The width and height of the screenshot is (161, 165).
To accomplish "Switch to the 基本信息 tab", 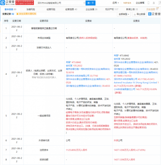I will click(x=10, y=9).
